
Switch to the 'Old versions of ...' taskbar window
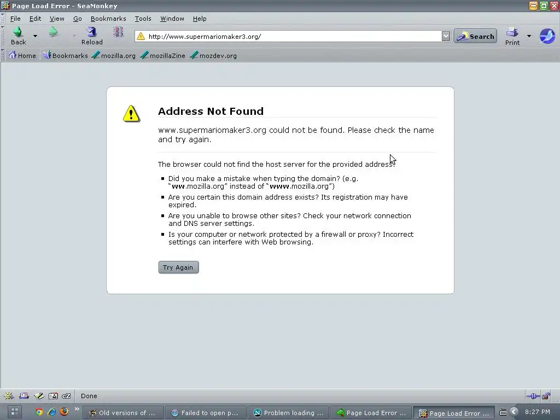(x=123, y=412)
